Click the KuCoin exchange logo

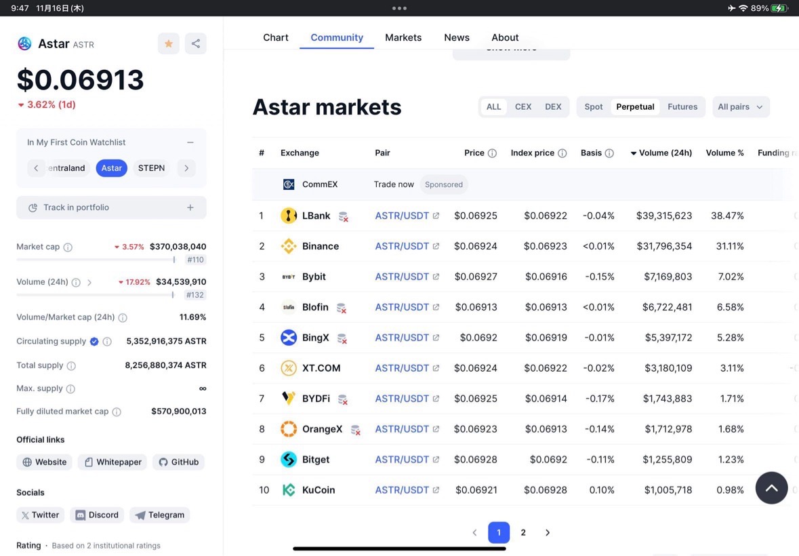pos(289,490)
